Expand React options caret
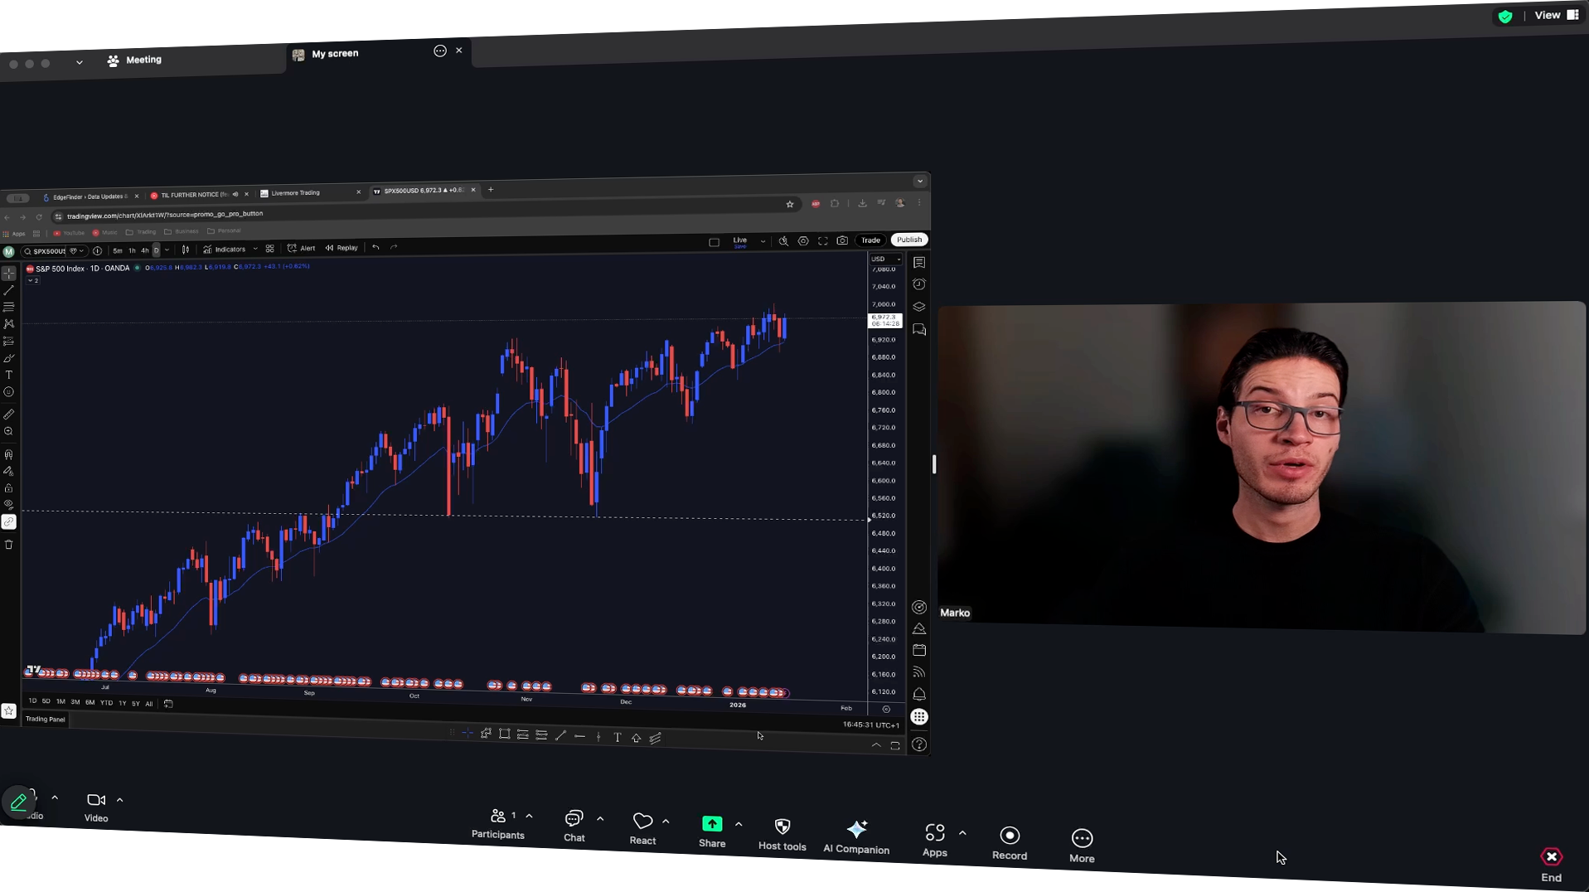The width and height of the screenshot is (1589, 892). pyautogui.click(x=666, y=822)
